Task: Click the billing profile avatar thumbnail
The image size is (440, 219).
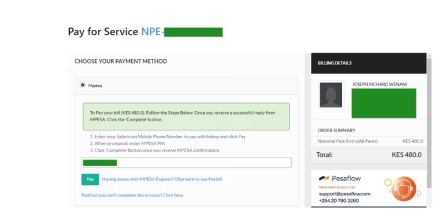Action: pyautogui.click(x=331, y=95)
